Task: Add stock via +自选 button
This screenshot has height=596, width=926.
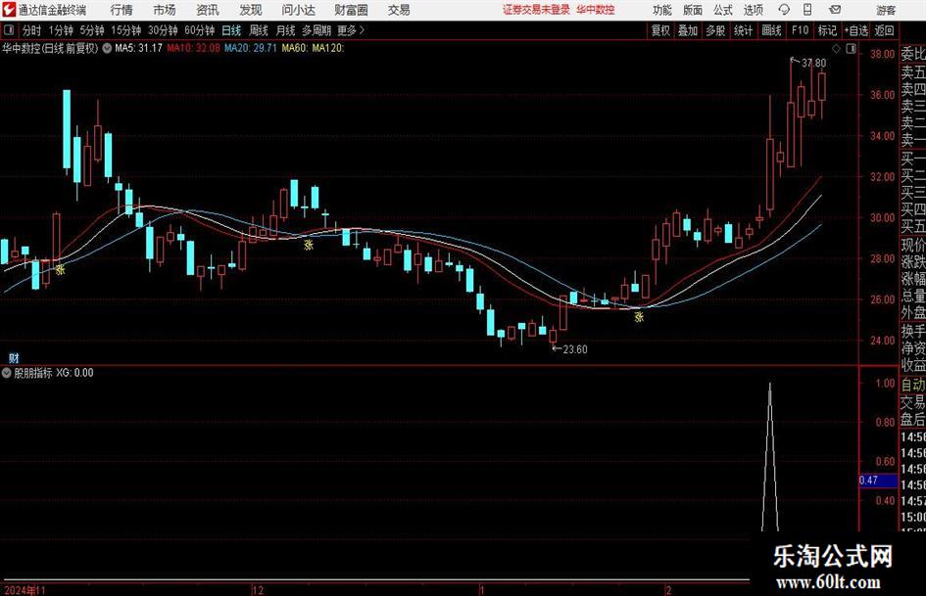Action: pyautogui.click(x=856, y=30)
